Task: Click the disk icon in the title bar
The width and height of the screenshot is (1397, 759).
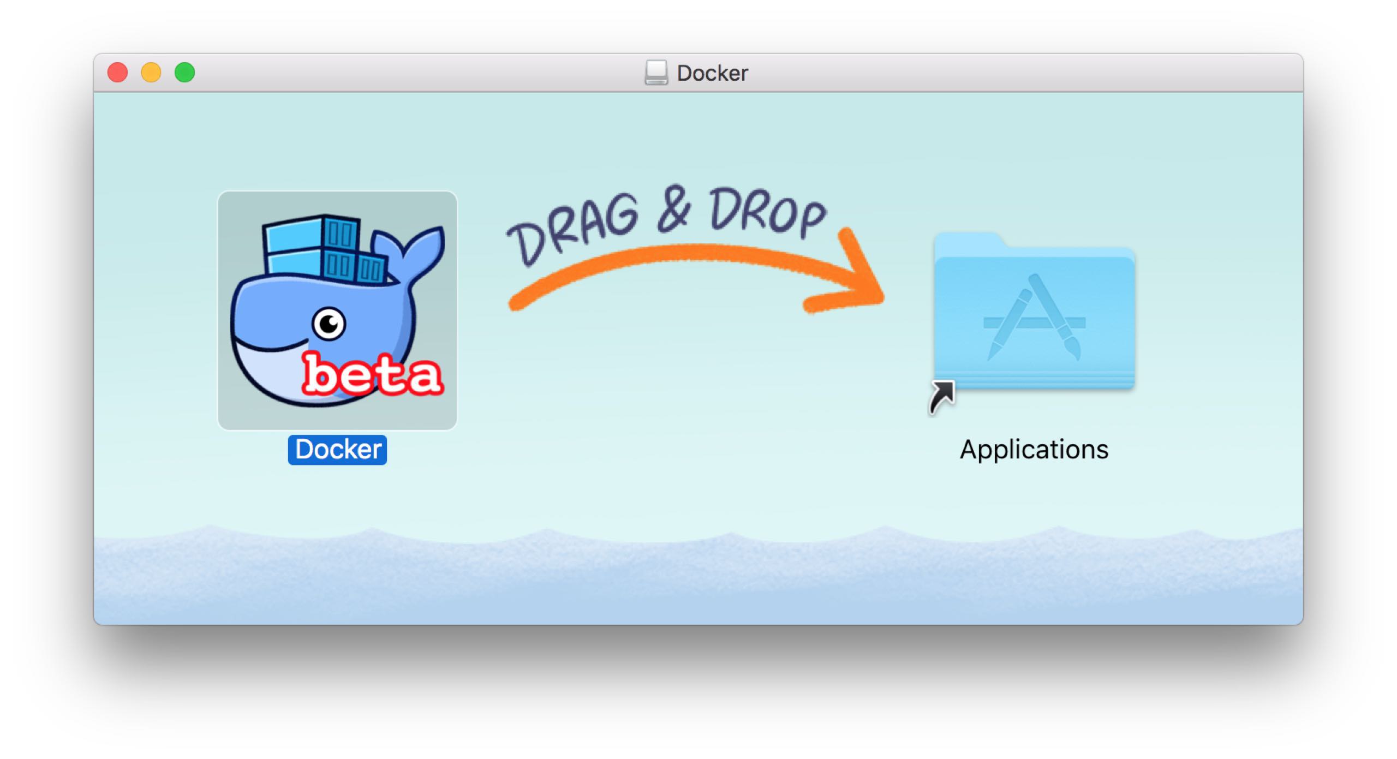Action: pos(656,73)
